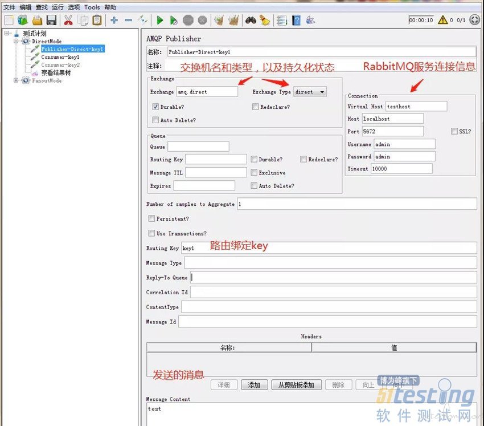Open the 运行 menu
484x426 pixels.
tap(58, 7)
